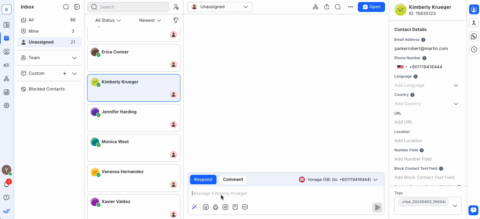Open the Unassigned assignee dropdown
This screenshot has height=219, width=480.
(x=220, y=7)
